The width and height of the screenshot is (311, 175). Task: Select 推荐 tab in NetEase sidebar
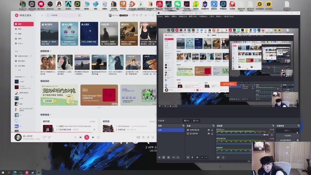tap(24, 24)
